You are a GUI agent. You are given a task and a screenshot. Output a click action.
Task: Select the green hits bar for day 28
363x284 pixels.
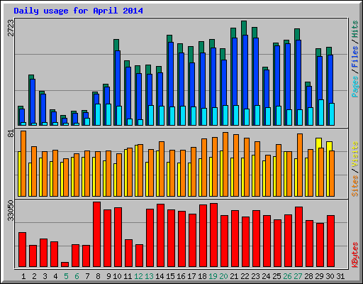click(307, 84)
